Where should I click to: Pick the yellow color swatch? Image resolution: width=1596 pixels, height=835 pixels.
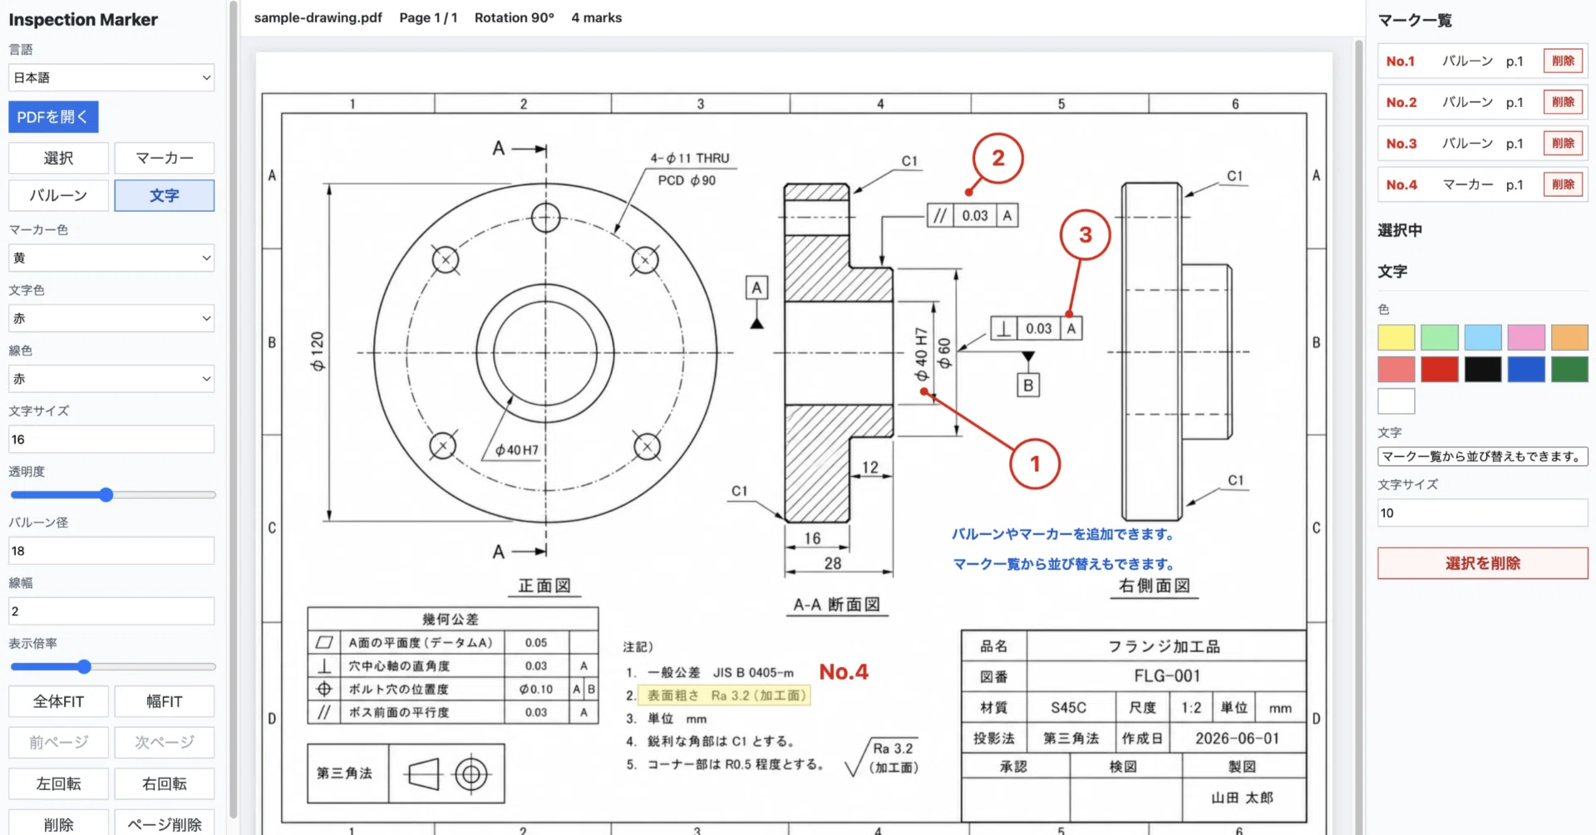click(1396, 337)
